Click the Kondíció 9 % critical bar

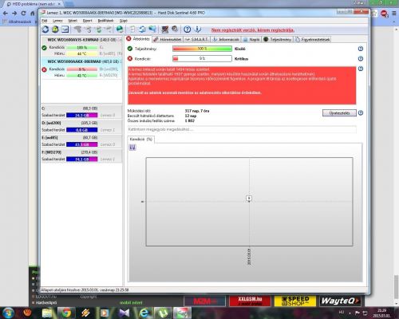(x=202, y=58)
